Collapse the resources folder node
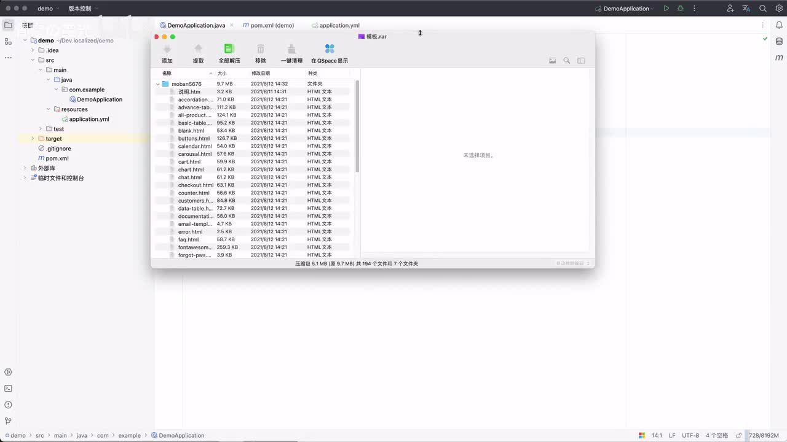 49,109
